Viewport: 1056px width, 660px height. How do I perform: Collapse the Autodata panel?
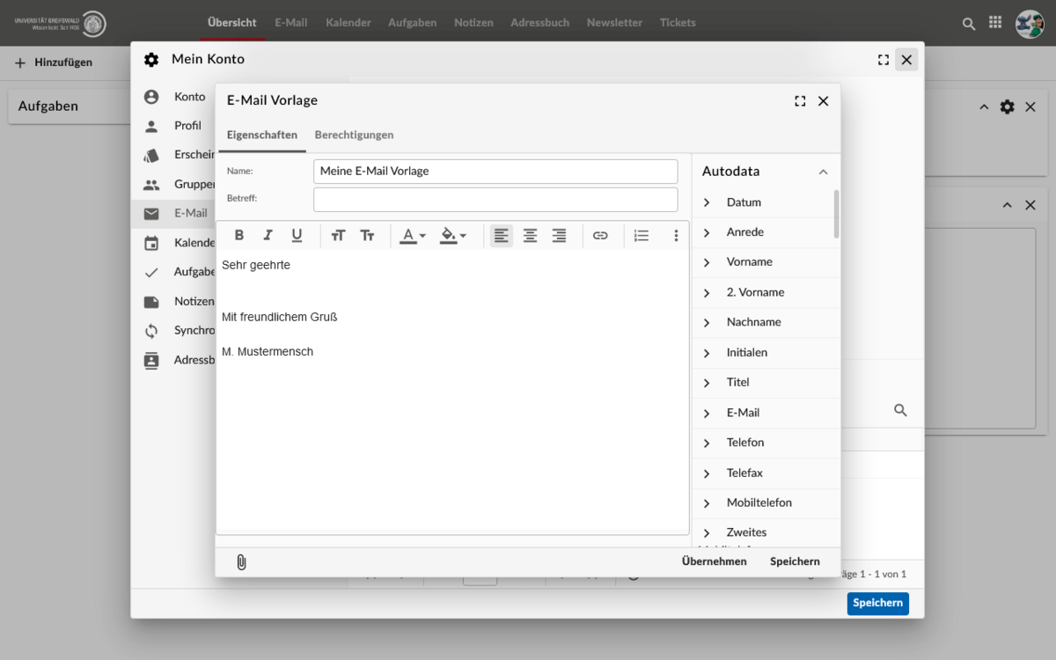(823, 172)
